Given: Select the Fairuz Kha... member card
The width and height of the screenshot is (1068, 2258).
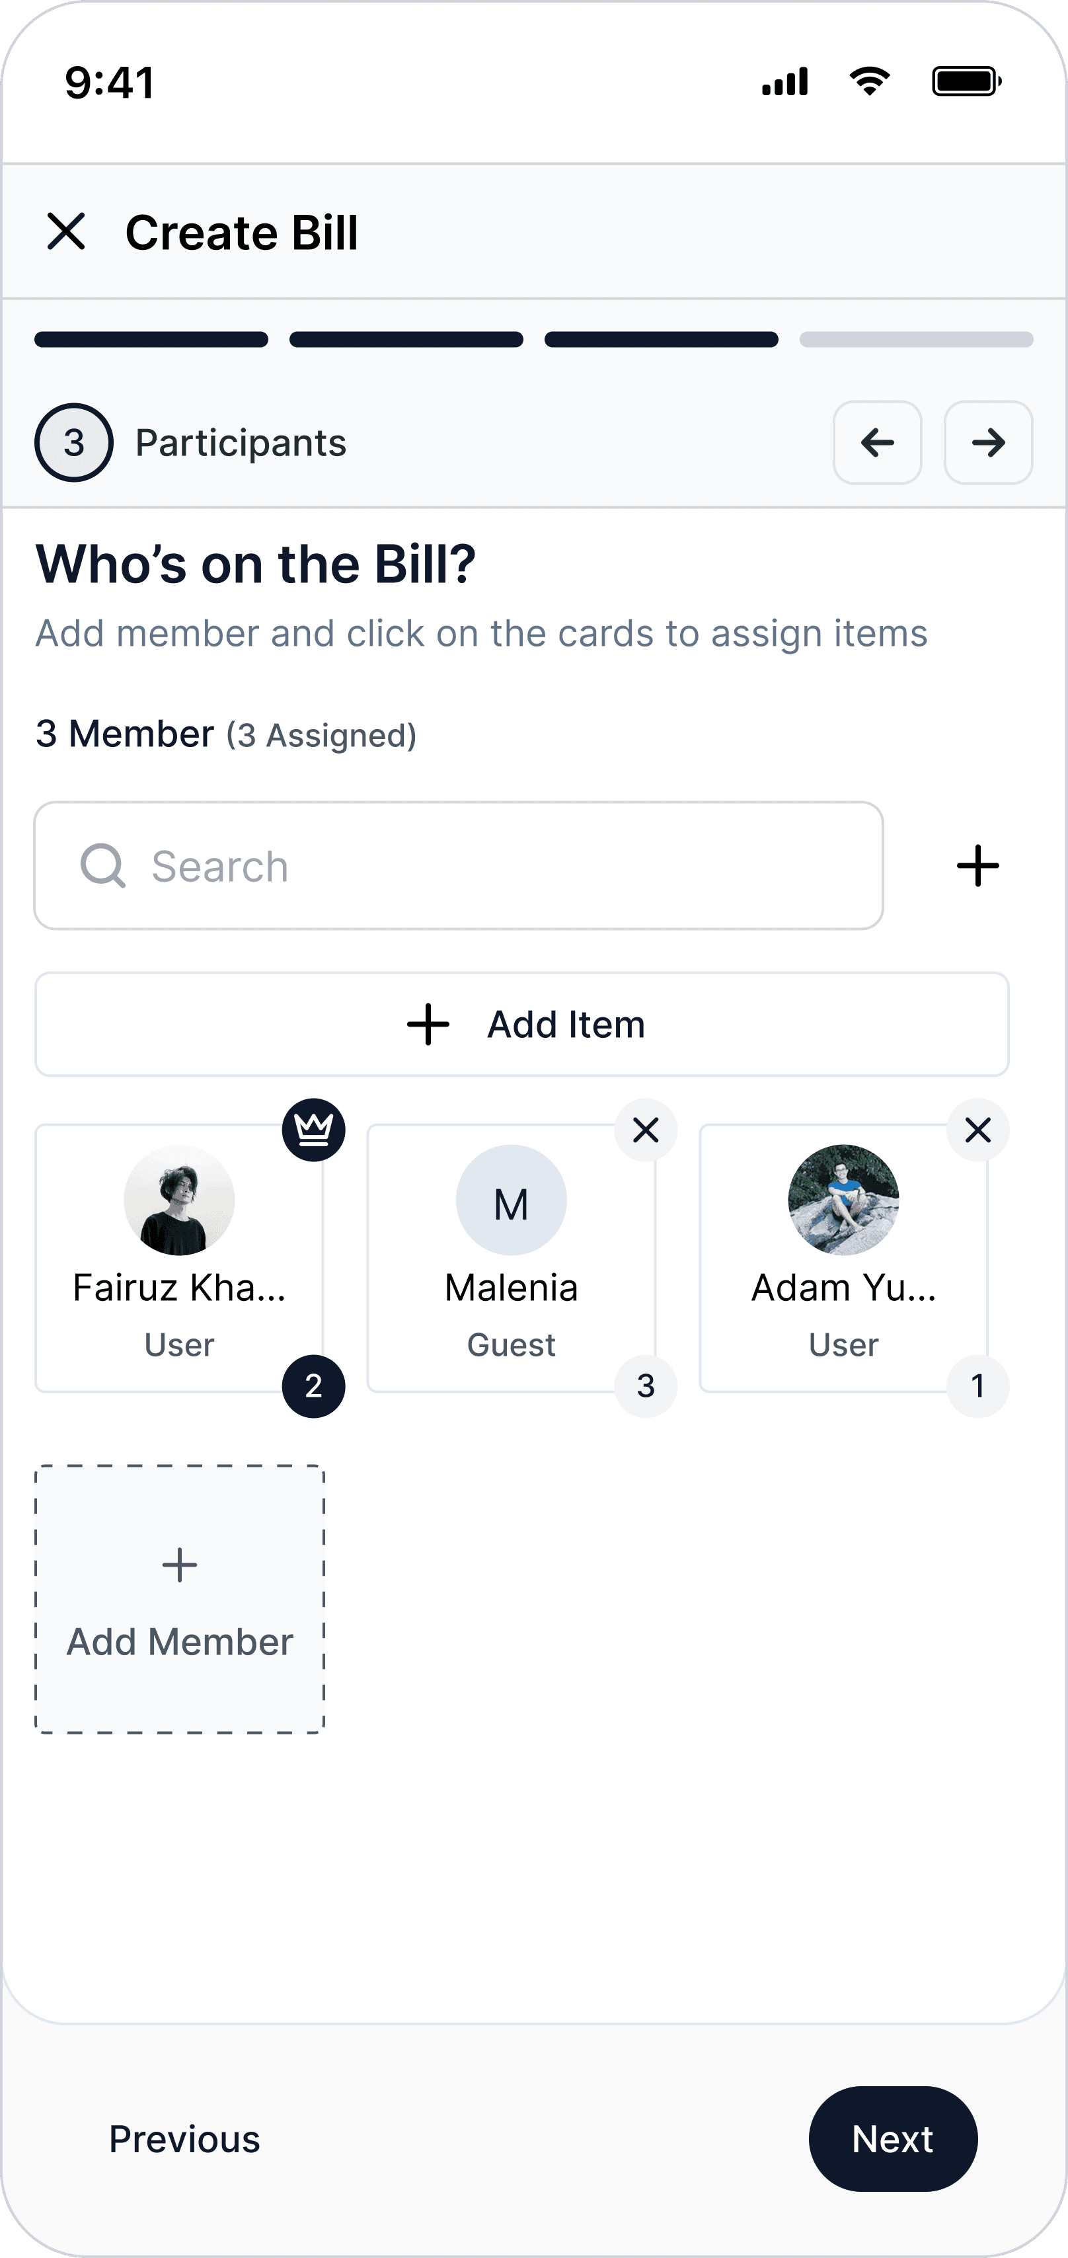Looking at the screenshot, I should [178, 1258].
